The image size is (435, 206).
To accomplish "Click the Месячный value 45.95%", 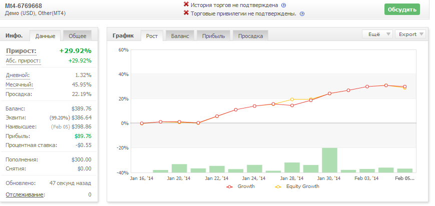I will click(x=82, y=84).
